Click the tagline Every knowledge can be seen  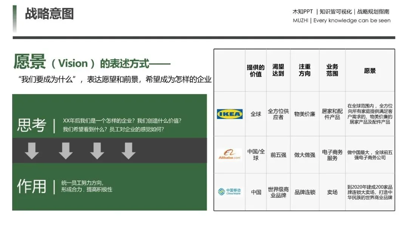tap(352, 20)
